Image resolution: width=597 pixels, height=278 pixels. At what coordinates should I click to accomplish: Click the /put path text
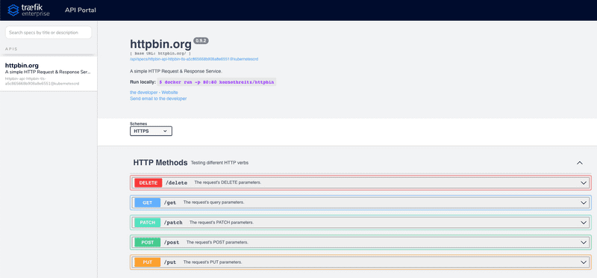click(170, 262)
